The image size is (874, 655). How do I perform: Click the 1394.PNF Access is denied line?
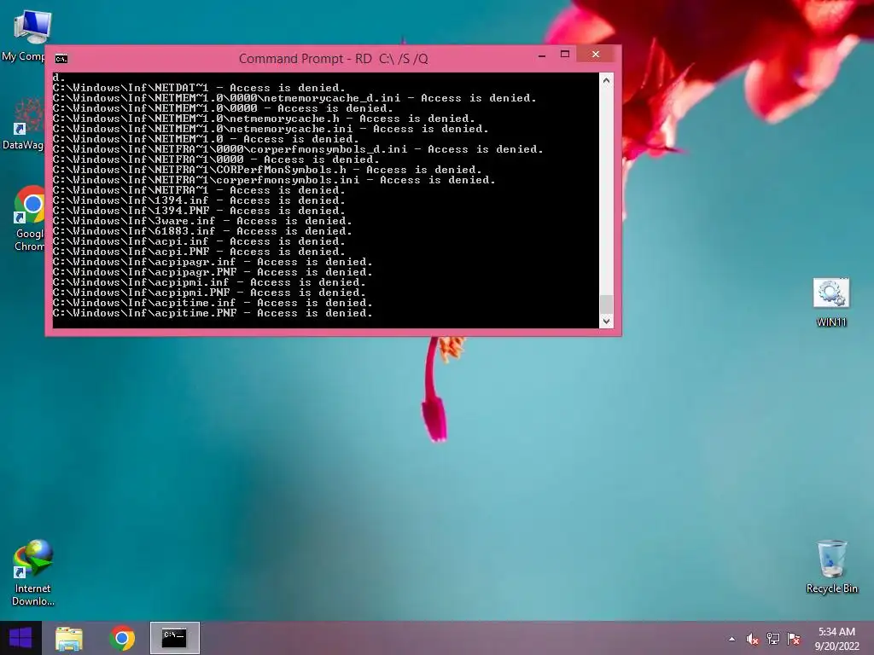pos(199,211)
